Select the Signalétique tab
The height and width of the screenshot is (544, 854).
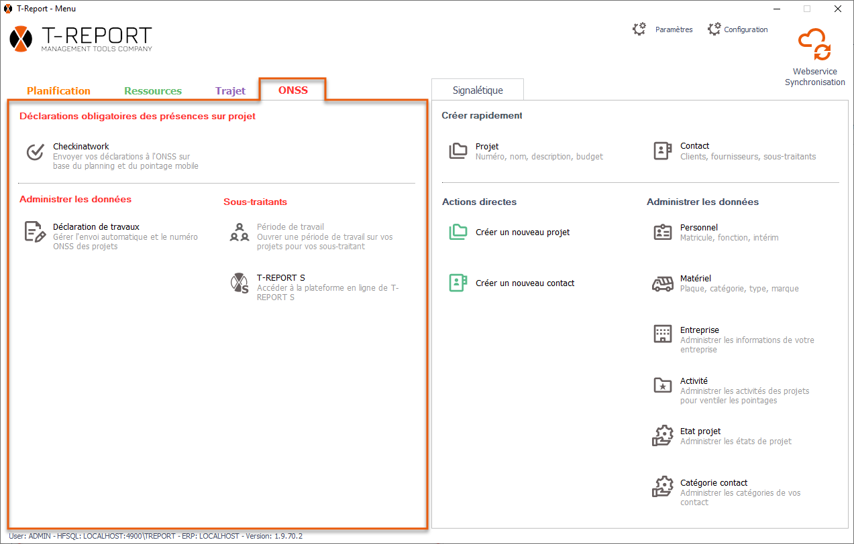click(478, 90)
